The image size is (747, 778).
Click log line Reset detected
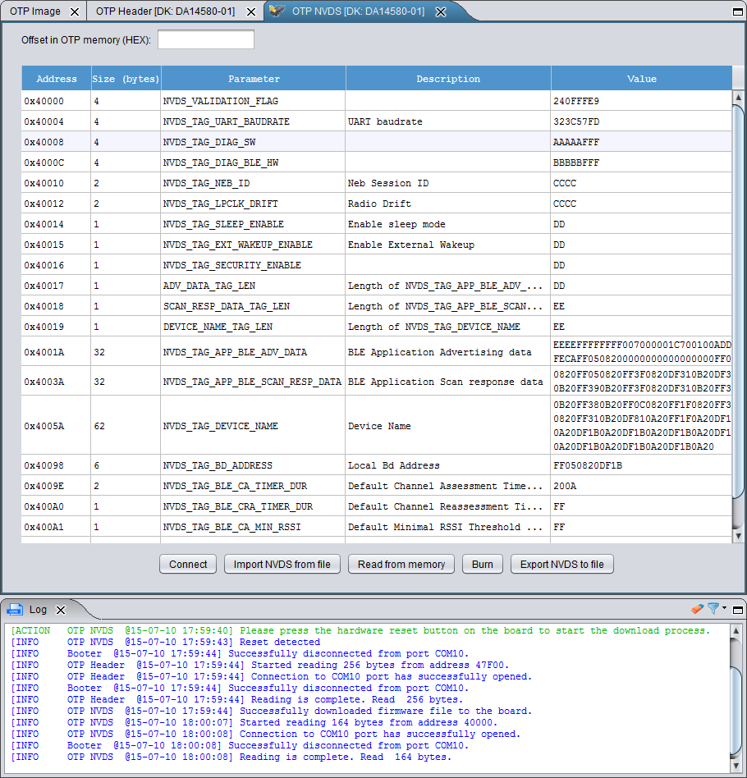click(166, 642)
